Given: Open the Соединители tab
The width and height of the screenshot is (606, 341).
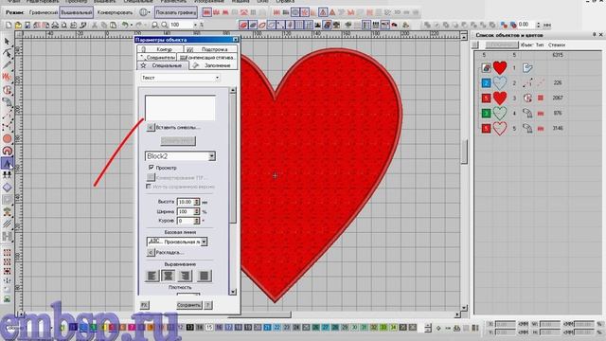Looking at the screenshot, I should click(x=157, y=57).
